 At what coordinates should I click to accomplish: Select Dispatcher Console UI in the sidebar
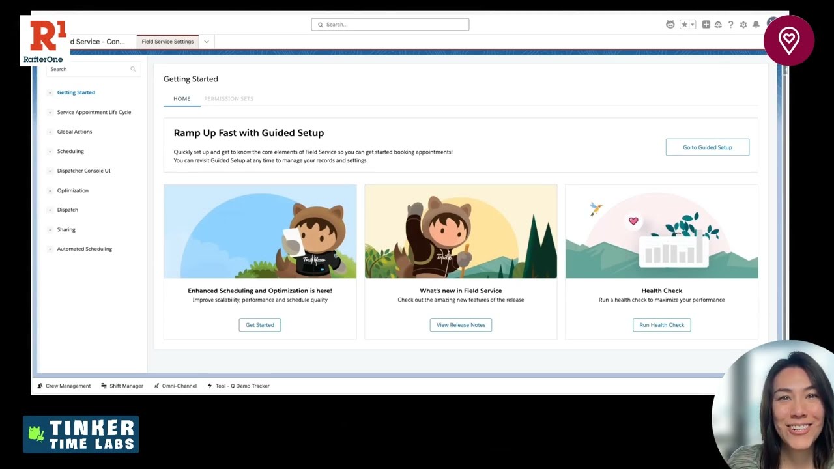[x=83, y=171]
